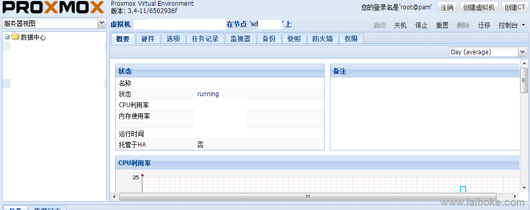Click the horizontal scrollbar right arrow
530x210 pixels.
pos(515,196)
